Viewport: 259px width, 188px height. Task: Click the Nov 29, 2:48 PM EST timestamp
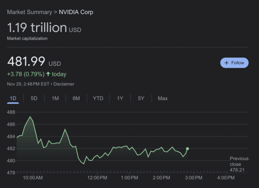point(28,84)
